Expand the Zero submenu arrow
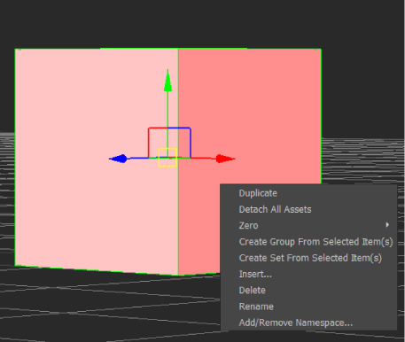Image resolution: width=405 pixels, height=342 pixels. (387, 225)
